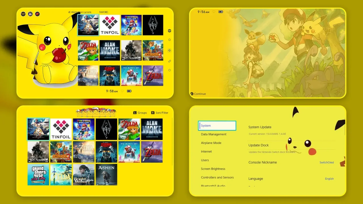Open Users in settings sidebar

coord(205,160)
